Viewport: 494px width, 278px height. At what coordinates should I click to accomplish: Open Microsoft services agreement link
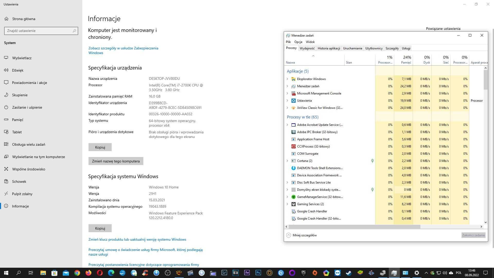click(x=145, y=252)
